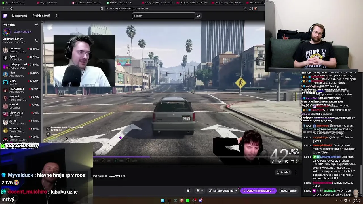This screenshot has height=204, width=363.
Task: Toggle theatre mode on player
Action: click(292, 161)
